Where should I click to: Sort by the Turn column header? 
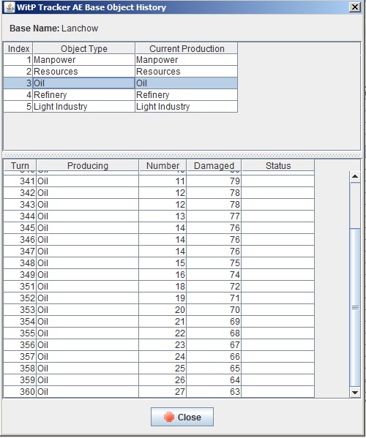(x=20, y=165)
